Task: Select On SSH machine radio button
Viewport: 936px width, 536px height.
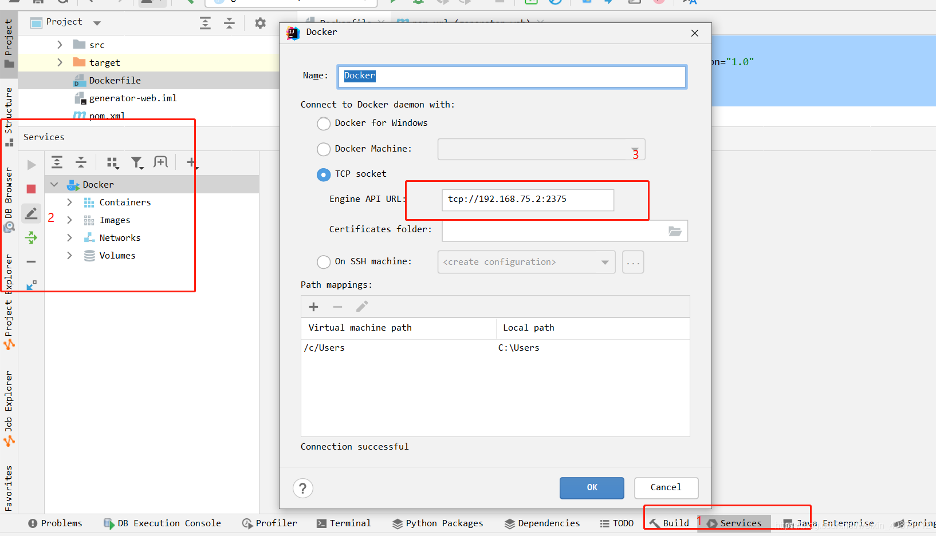Action: pos(324,262)
